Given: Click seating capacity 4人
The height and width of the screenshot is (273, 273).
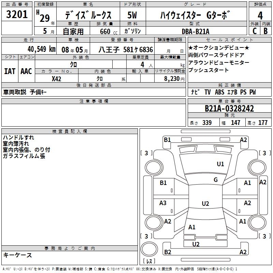Looking at the screenshot, I should click(x=146, y=65).
